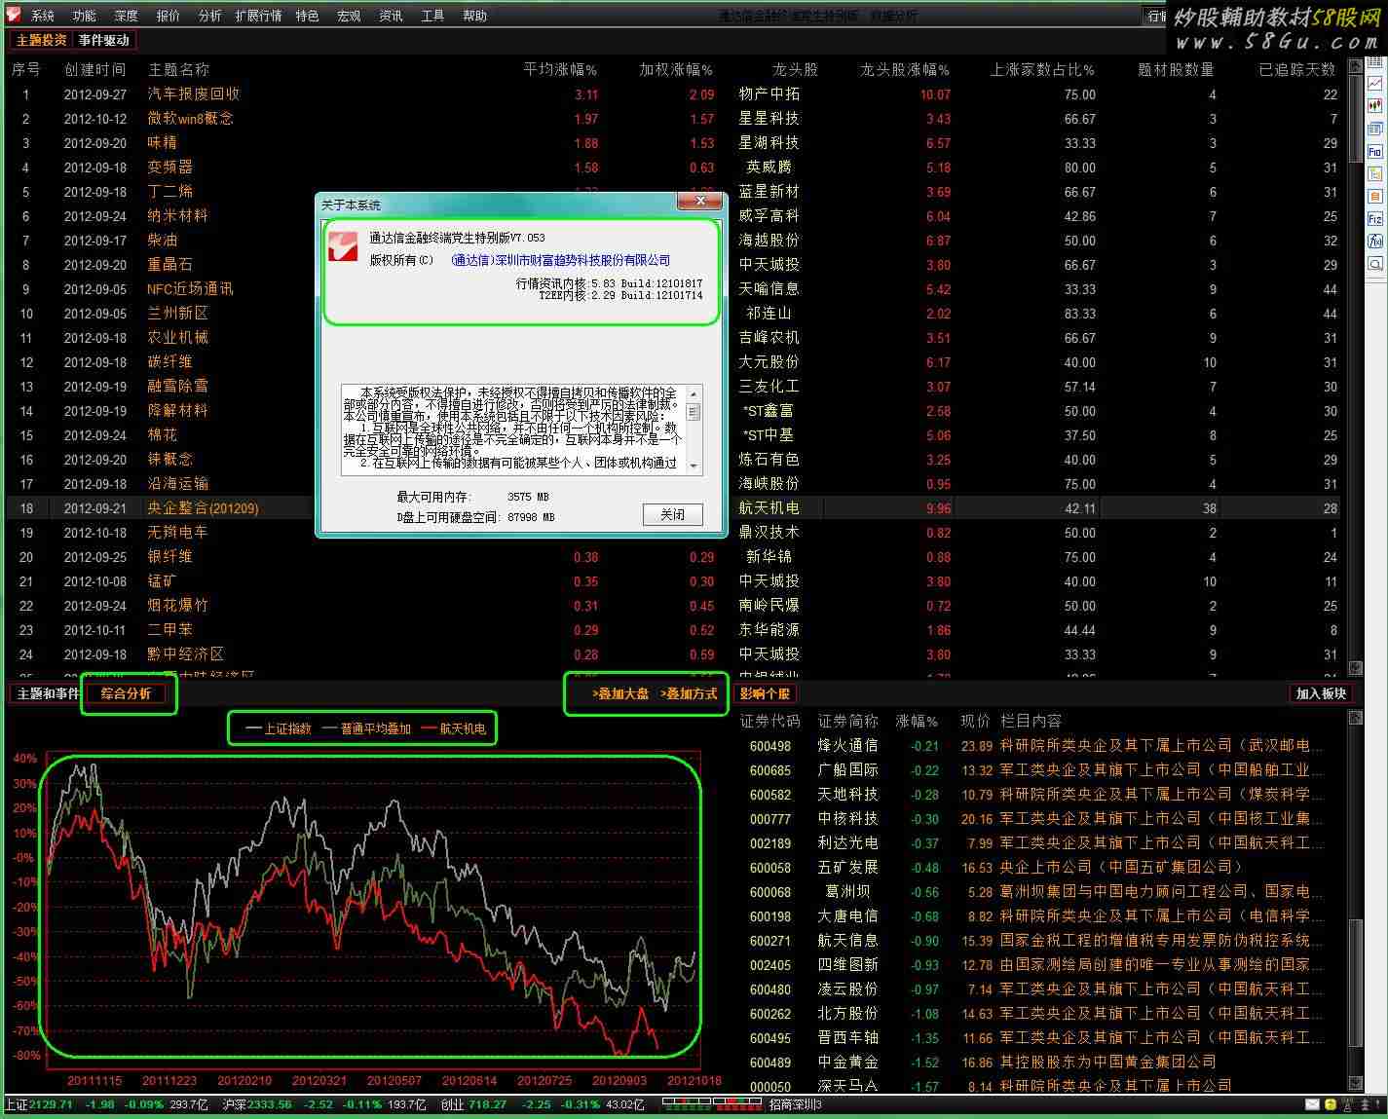The height and width of the screenshot is (1119, 1388).
Task: Open the 系统 menu
Action: pos(43,16)
